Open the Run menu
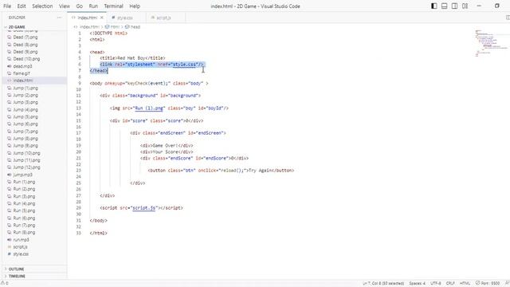510x287 pixels. (93, 6)
